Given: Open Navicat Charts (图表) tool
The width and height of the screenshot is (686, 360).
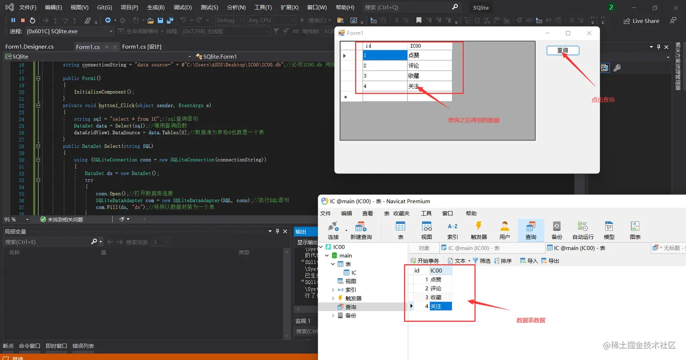Looking at the screenshot, I should [635, 230].
